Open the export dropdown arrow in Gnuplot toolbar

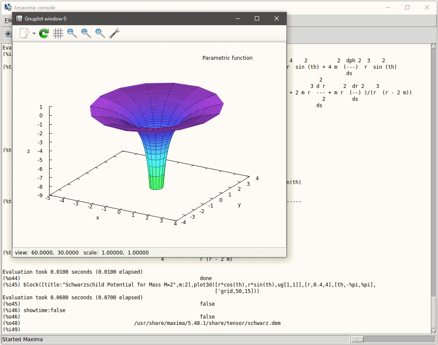pyautogui.click(x=34, y=34)
